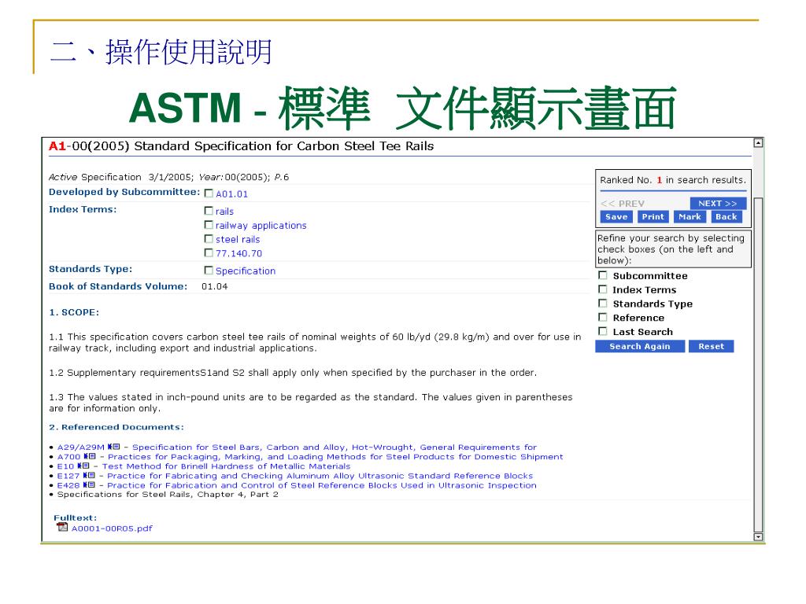Click the Back button
806x604 pixels.
click(726, 217)
